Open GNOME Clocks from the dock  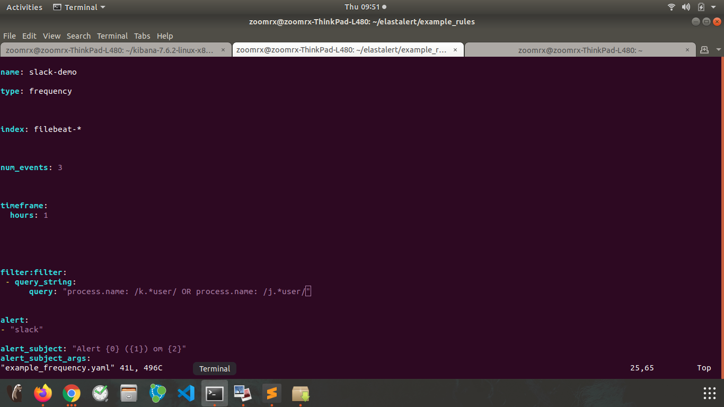click(100, 393)
